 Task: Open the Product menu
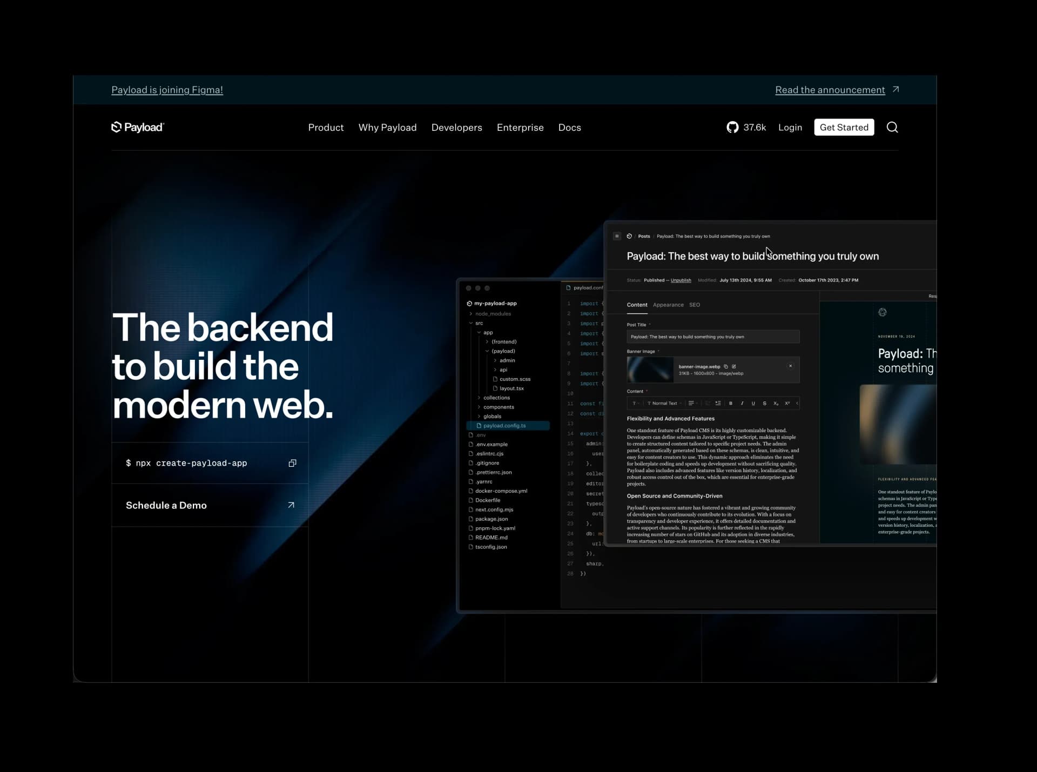click(x=326, y=127)
